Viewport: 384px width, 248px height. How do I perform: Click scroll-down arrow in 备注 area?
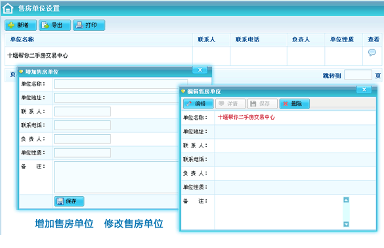346,224
